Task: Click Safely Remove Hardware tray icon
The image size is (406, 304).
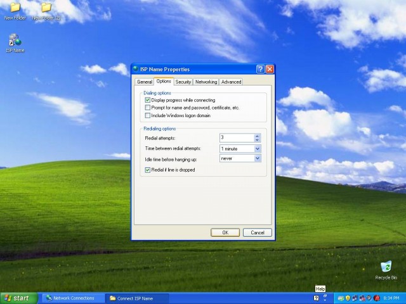Action: point(341,298)
